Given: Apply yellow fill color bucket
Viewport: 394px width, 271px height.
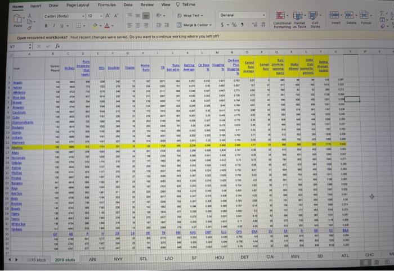Looking at the screenshot, I should tap(95, 25).
